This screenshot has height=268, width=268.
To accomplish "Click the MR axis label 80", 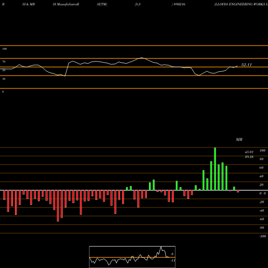I will [x=262, y=159].
